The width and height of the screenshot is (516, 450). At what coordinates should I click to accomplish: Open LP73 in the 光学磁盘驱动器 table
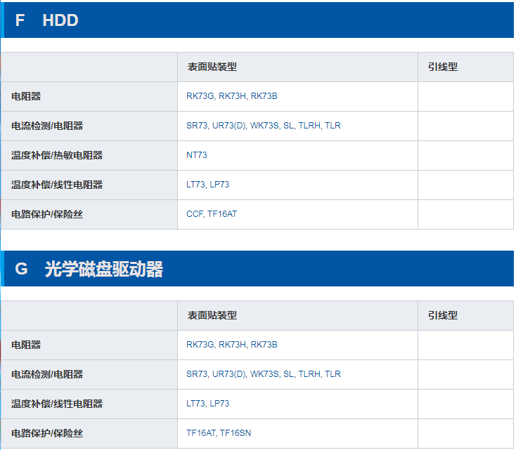point(219,404)
